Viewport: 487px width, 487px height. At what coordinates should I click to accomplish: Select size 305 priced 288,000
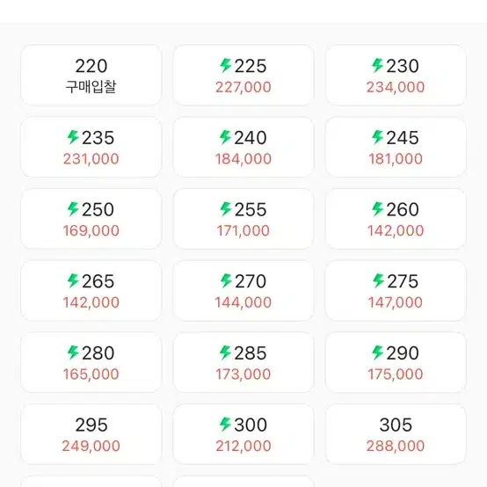tap(396, 434)
